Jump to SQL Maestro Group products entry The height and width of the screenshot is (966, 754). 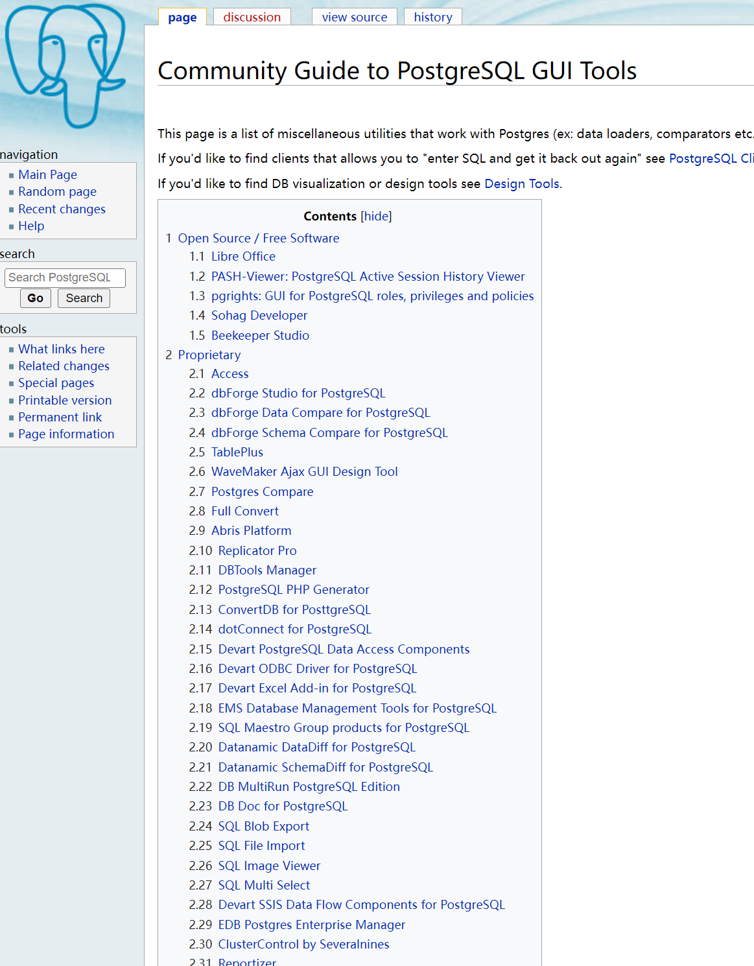[344, 727]
